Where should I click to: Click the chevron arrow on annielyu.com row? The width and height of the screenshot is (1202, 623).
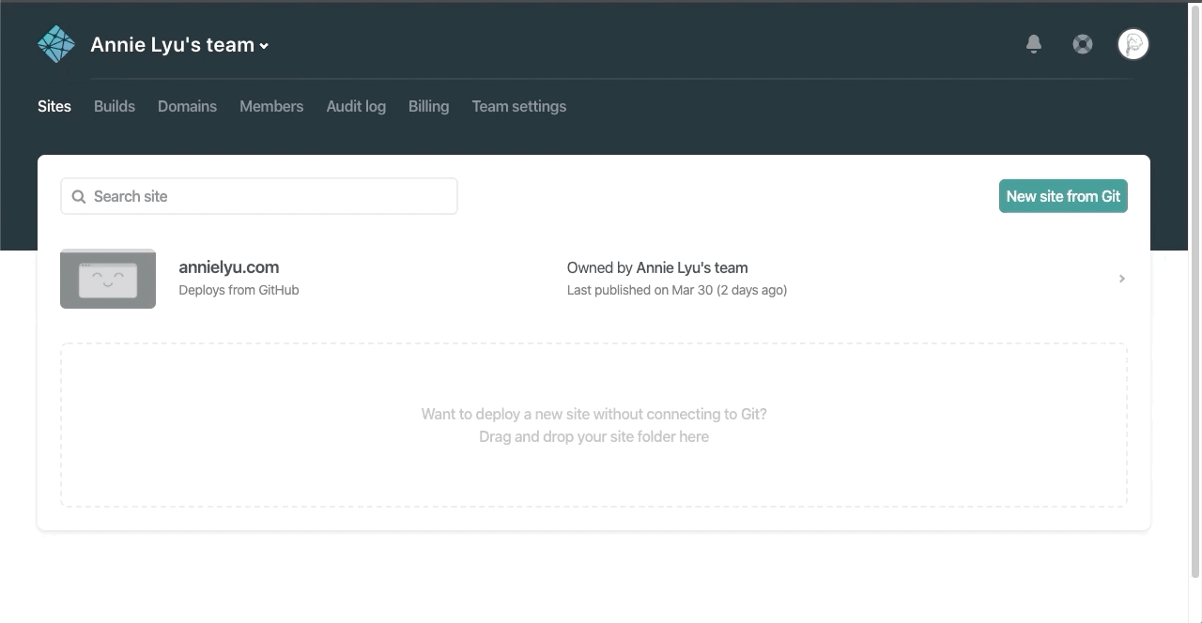coord(1121,279)
